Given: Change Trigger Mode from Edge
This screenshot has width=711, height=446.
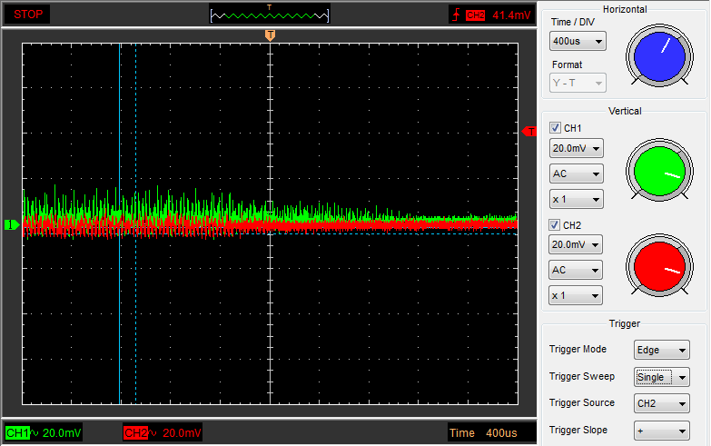Looking at the screenshot, I should [662, 351].
